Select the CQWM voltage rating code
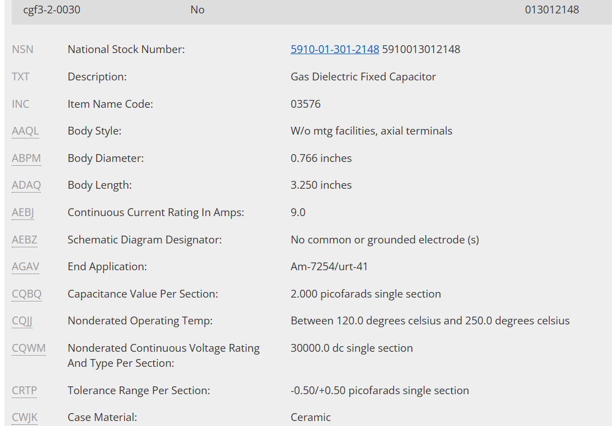Viewport: 612px width, 426px height. [x=29, y=348]
